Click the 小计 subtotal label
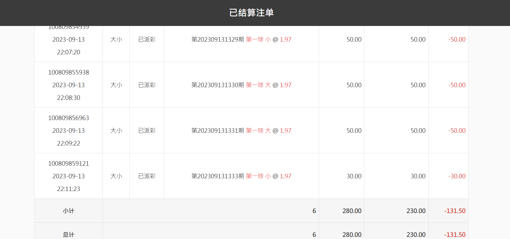This screenshot has width=510, height=239. point(68,211)
